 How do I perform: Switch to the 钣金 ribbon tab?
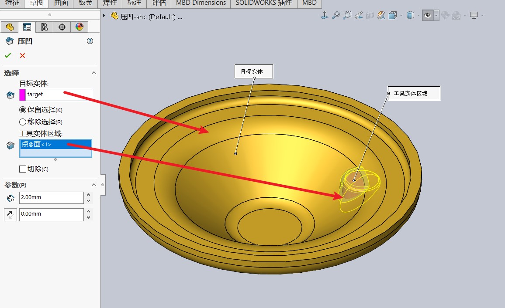coord(86,3)
